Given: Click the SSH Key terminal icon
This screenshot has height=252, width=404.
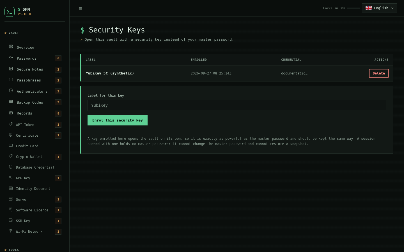Looking at the screenshot, I should tap(11, 220).
